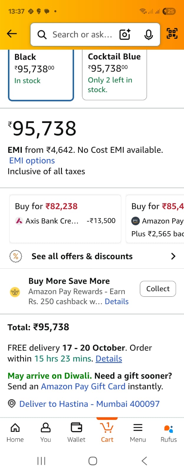
Task: Select the Axis Bank offer card
Action: 65,218
